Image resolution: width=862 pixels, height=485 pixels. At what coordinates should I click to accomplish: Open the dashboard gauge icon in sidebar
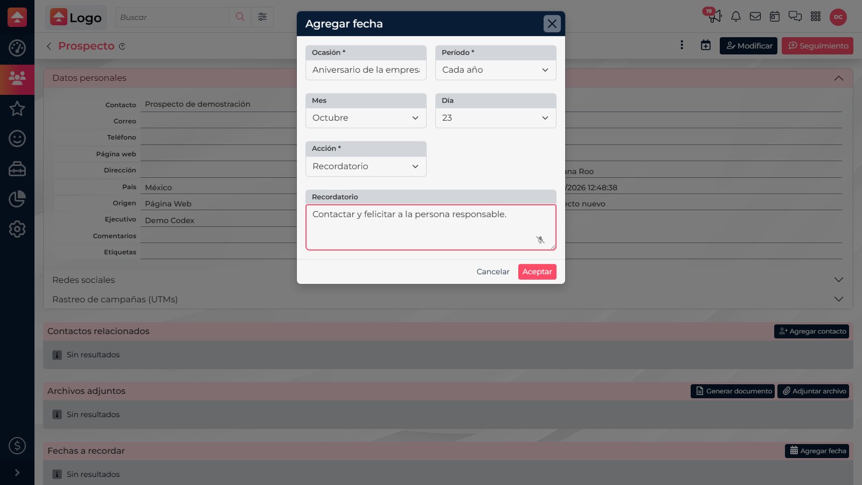click(17, 48)
